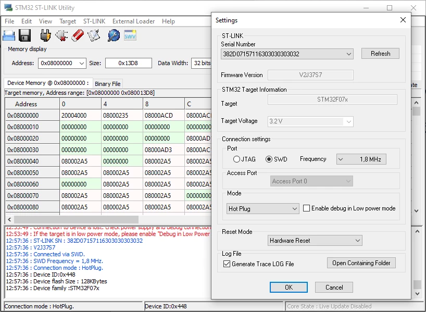Image resolution: width=426 pixels, height=312 pixels.
Task: Click the Open file toolbar icon
Action: click(9, 35)
